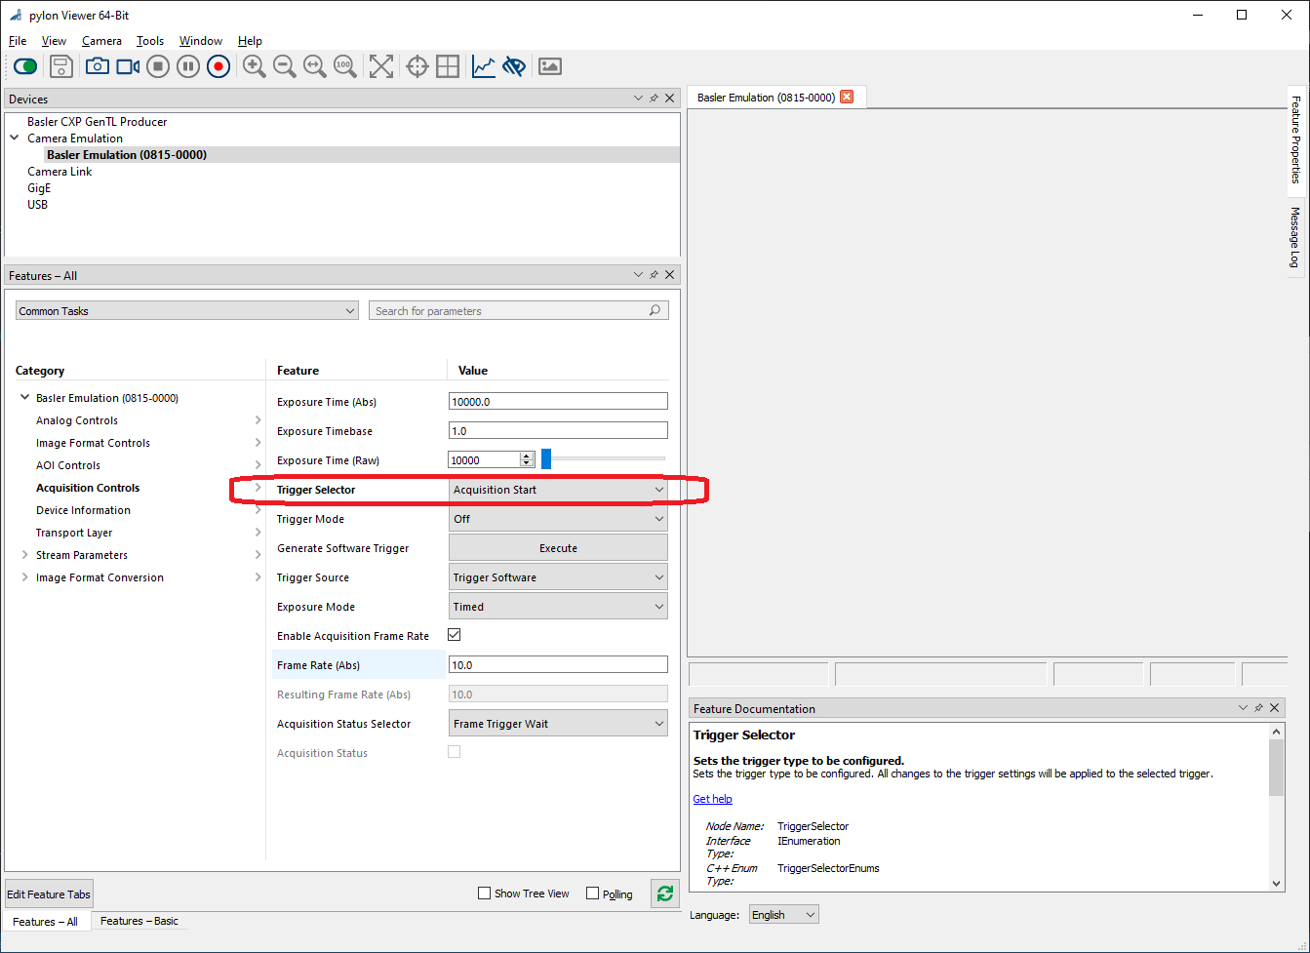Open the Window menu
Screen dimensions: 1310x953
tap(201, 41)
